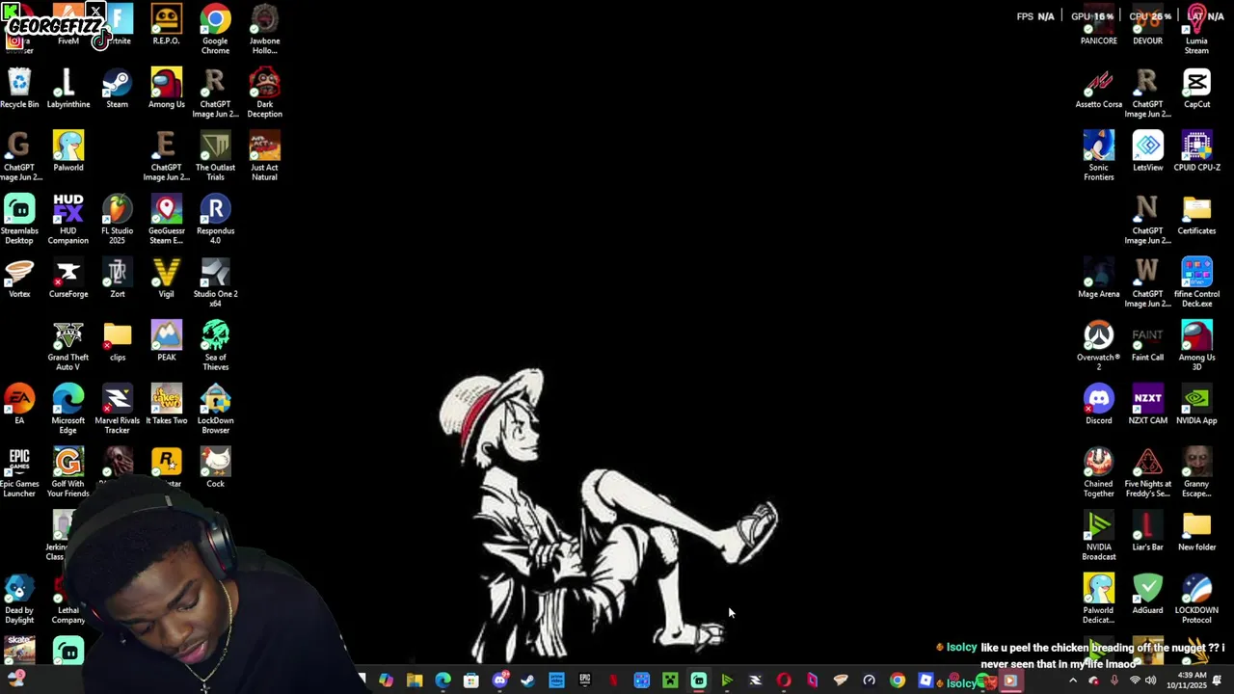Open the EA app shortcut
The height and width of the screenshot is (694, 1234).
pyautogui.click(x=19, y=404)
